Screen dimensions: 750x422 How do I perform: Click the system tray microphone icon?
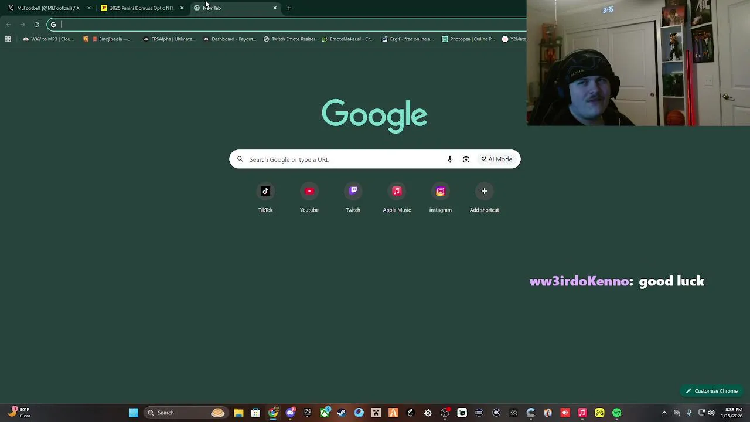point(689,413)
